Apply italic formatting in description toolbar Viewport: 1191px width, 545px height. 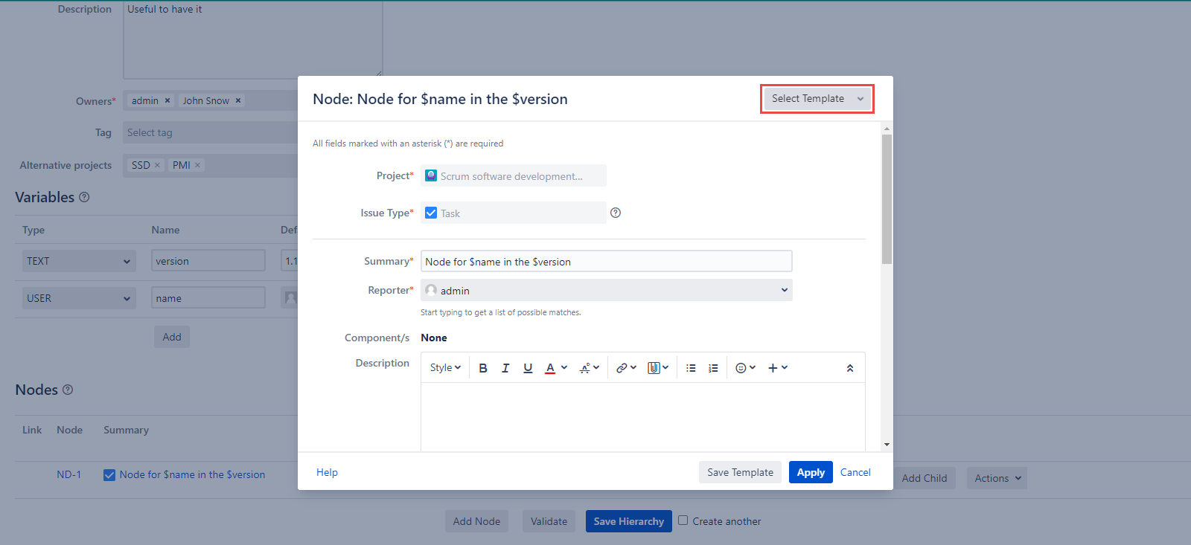coord(505,368)
